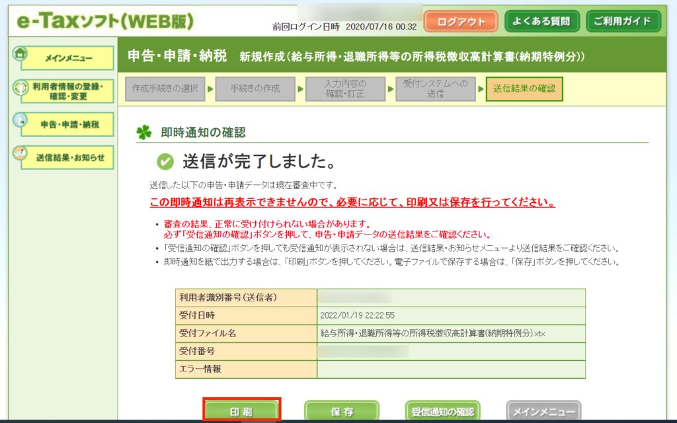Click the home icon beside sidebar メインメニュー
677x423 pixels.
tap(20, 54)
